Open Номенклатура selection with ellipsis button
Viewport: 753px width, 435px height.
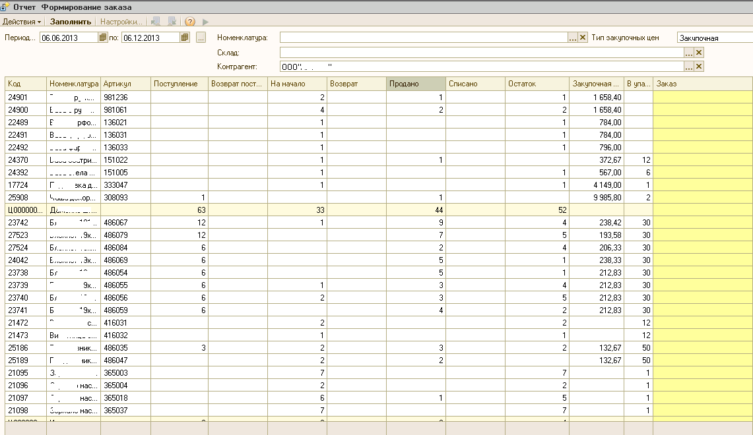pyautogui.click(x=573, y=38)
